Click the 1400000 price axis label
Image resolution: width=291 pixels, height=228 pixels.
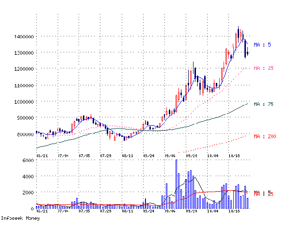point(24,36)
